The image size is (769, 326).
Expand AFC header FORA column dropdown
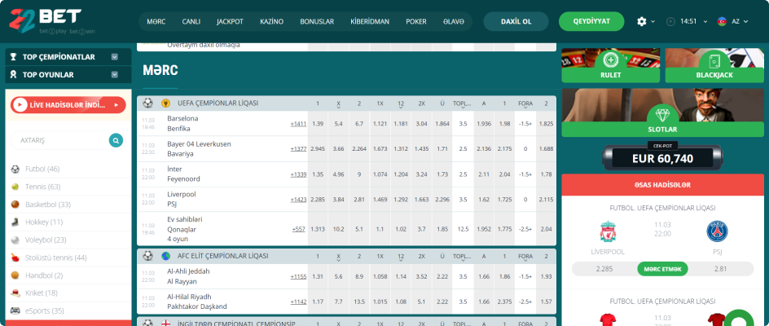[525, 259]
